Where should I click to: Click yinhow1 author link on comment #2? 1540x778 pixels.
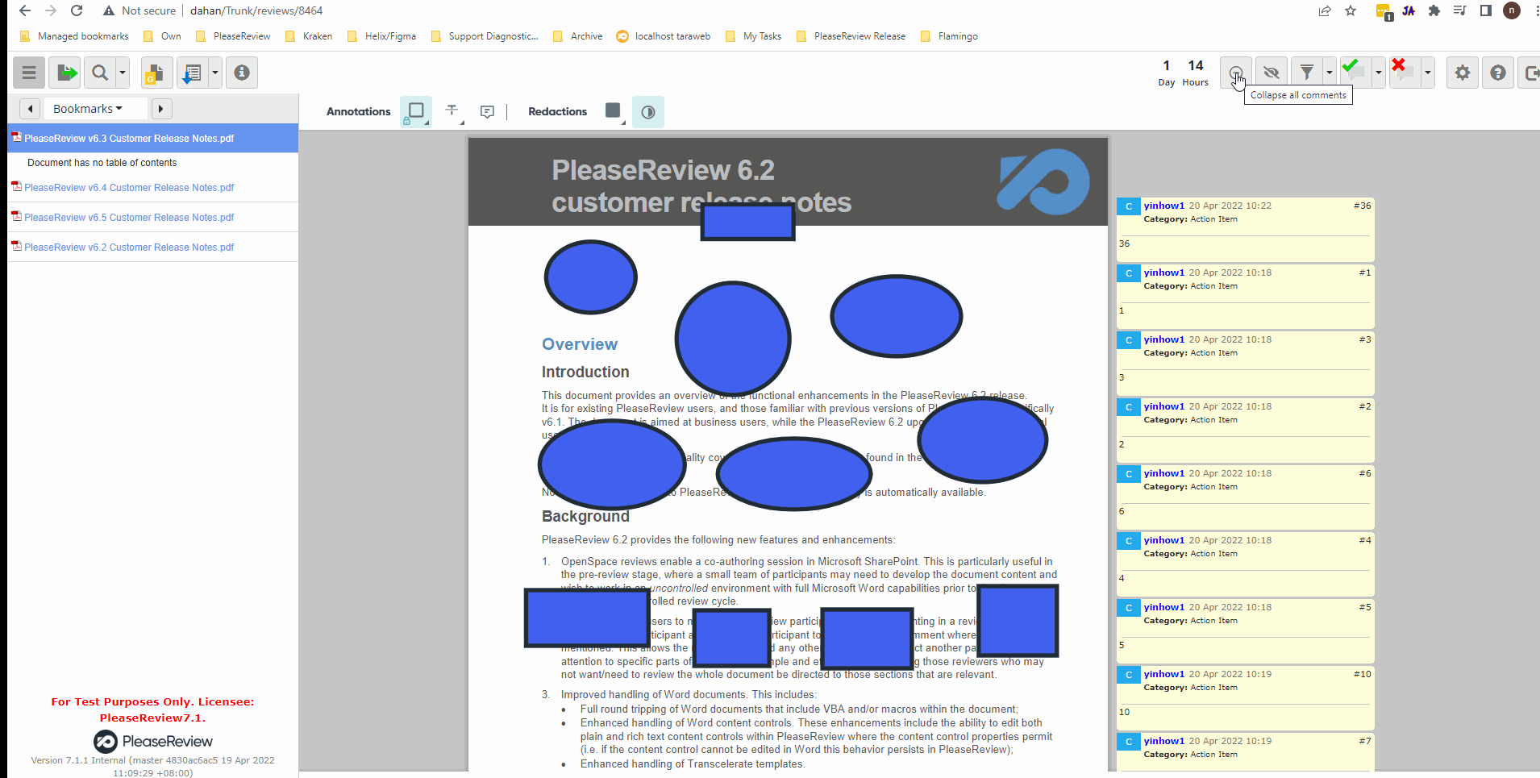(1163, 406)
